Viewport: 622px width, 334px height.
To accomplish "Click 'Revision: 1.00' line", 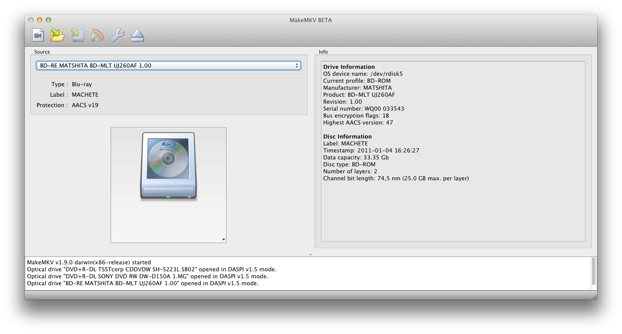I will tap(342, 102).
